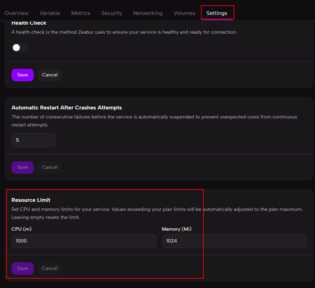Click the Memory (Mi) input field
The width and height of the screenshot is (315, 288).
[234, 241]
